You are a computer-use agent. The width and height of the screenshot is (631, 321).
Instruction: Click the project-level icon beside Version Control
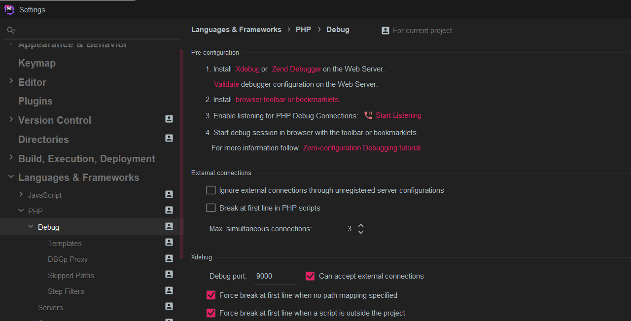(x=169, y=119)
